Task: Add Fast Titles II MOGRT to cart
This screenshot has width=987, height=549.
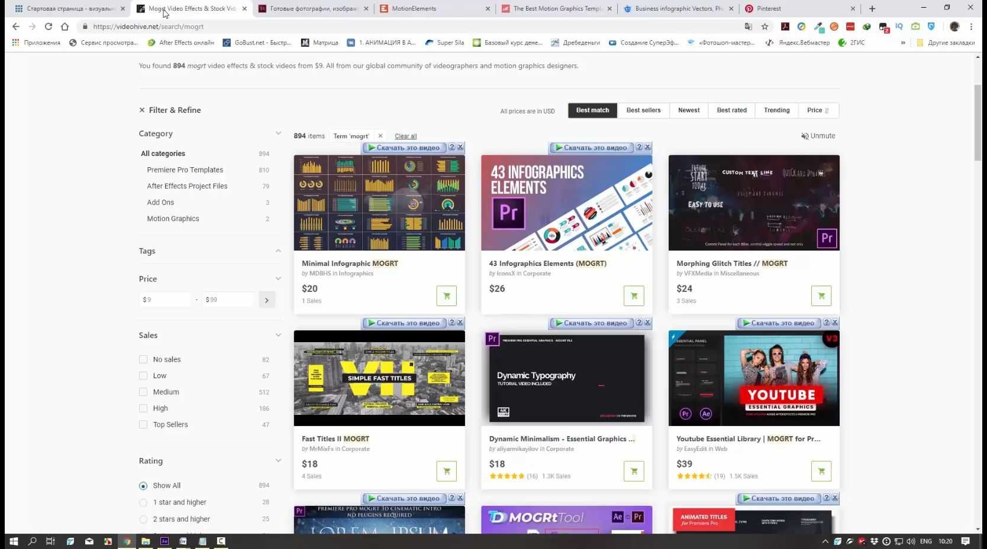Action: [x=447, y=471]
